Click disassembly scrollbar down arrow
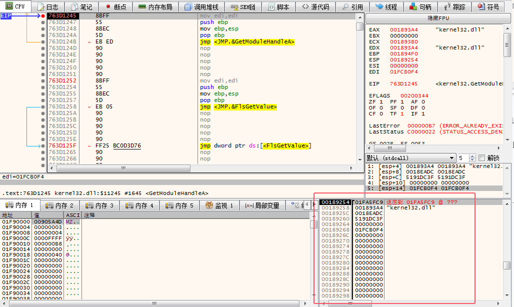Viewport: 514px width, 307px height. (359, 160)
